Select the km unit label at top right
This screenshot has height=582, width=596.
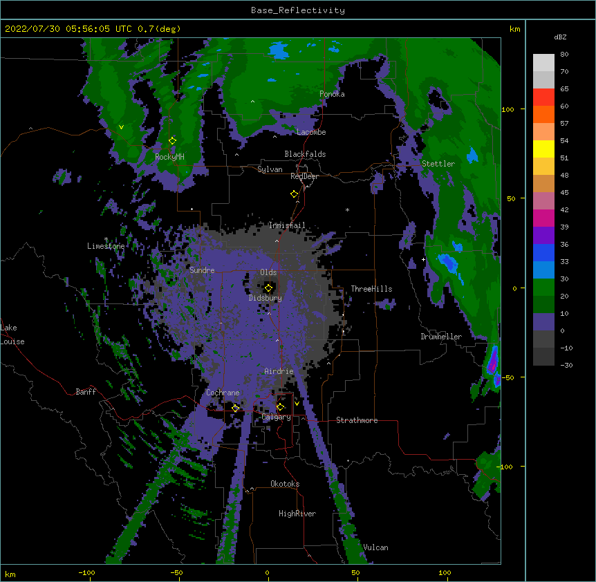pyautogui.click(x=514, y=29)
